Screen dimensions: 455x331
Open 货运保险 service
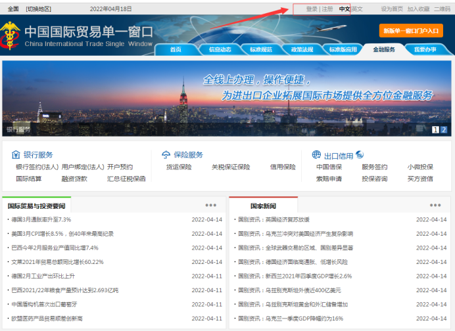pos(179,167)
